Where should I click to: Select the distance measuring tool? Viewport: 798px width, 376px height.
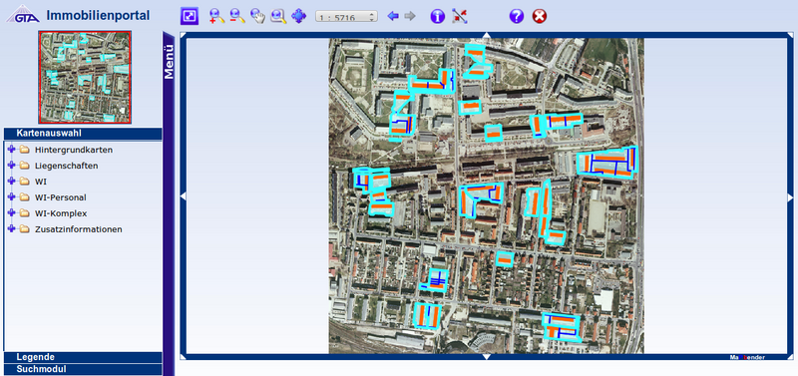click(460, 16)
